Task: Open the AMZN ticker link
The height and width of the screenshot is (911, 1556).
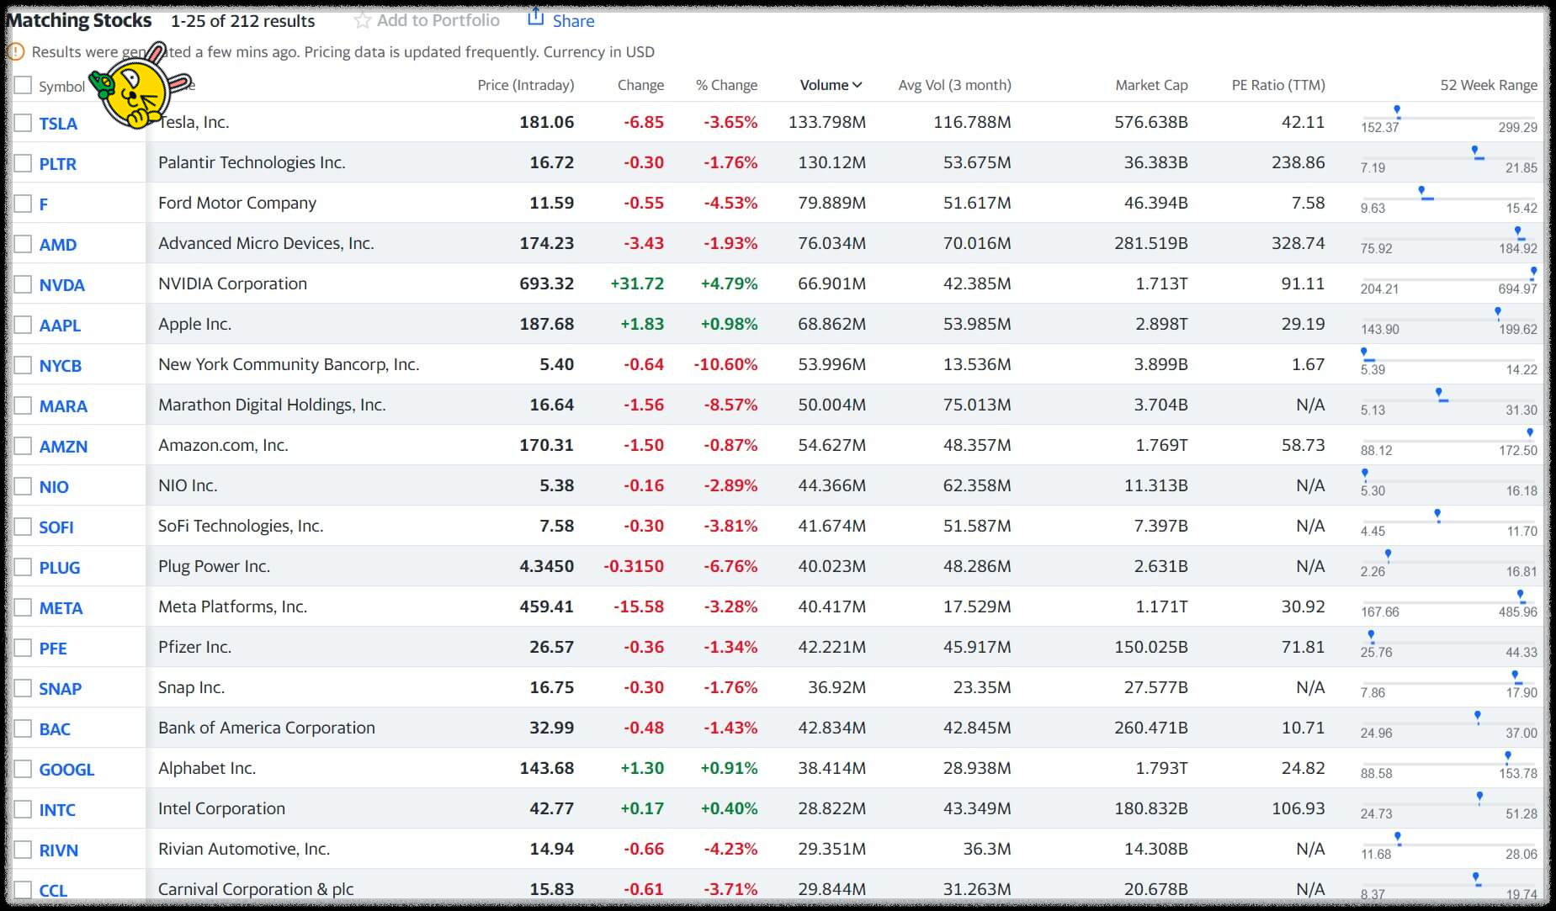Action: click(x=63, y=447)
